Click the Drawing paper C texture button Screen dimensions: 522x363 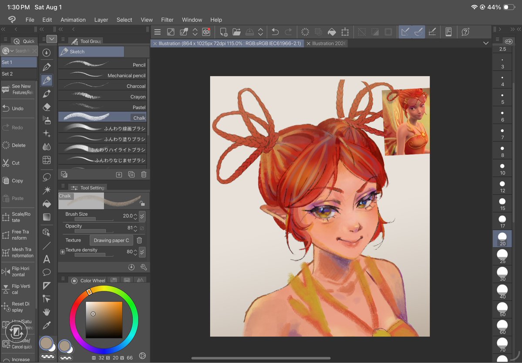[x=111, y=240]
